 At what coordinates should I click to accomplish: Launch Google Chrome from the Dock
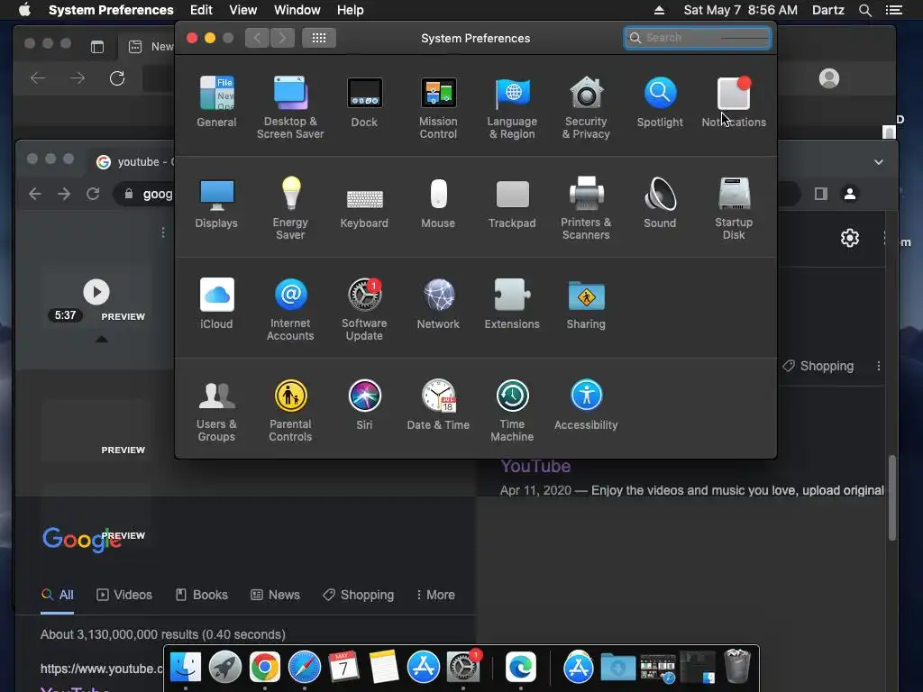tap(265, 668)
